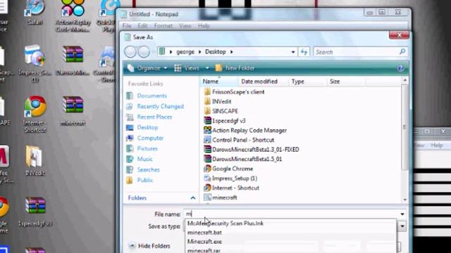
Task: Click the Impress_Setup (1) desktop icon
Action: 35,56
